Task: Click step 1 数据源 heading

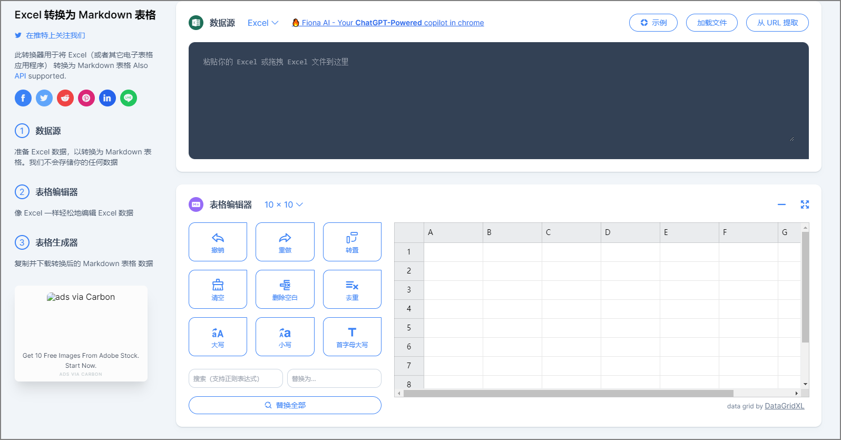Action: (48, 131)
